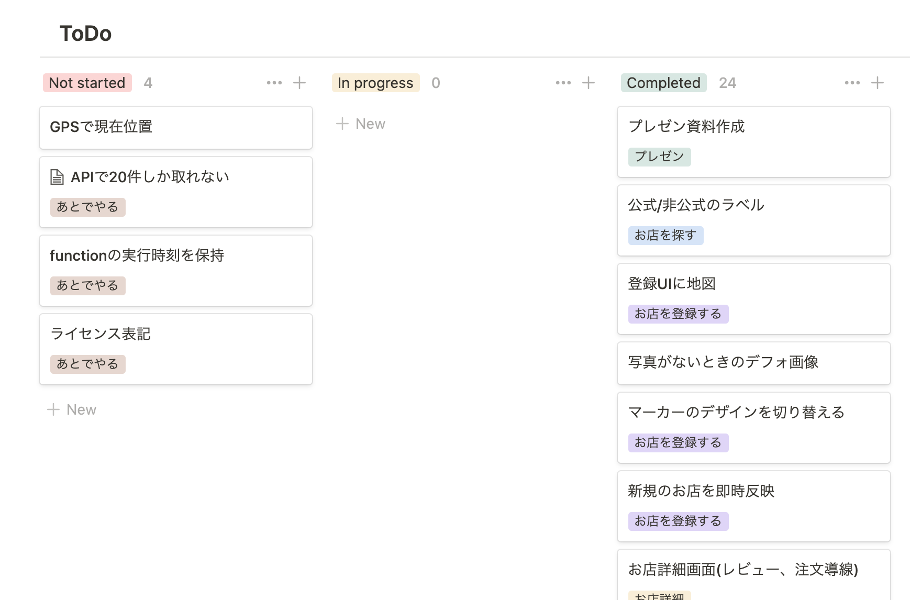Viewport: 910px width, 600px height.
Task: Add card via plus in In progress header
Action: click(x=589, y=83)
